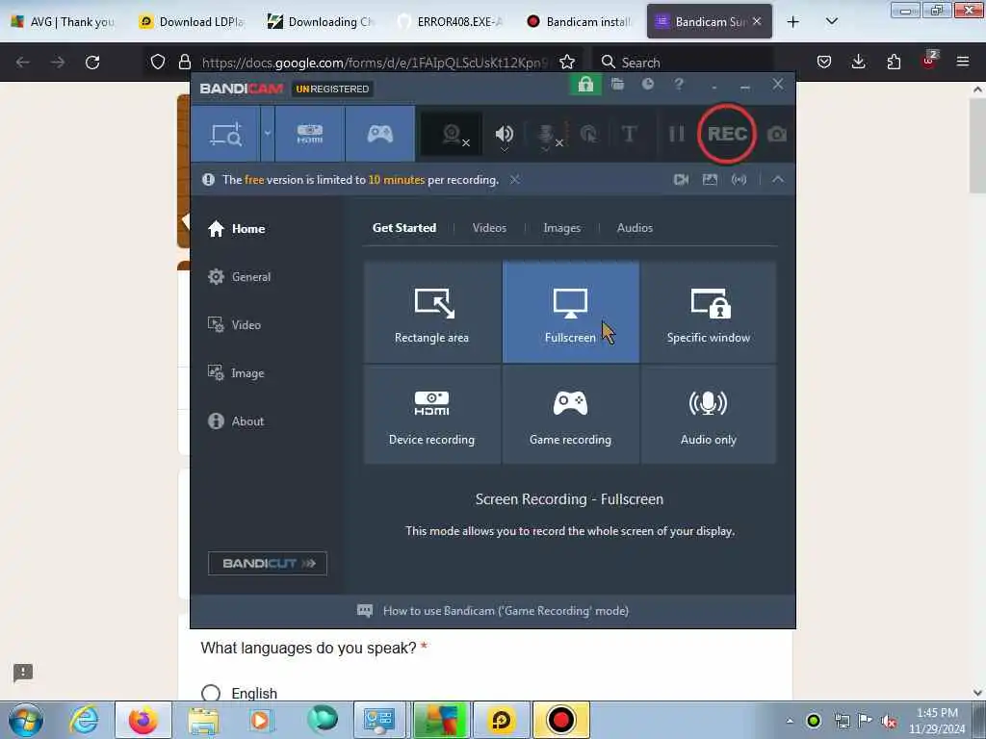
Task: Bookmark page with star icon
Action: [x=567, y=63]
